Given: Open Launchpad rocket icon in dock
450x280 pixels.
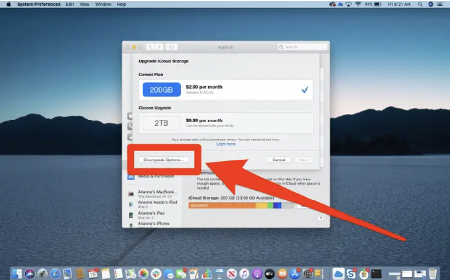Looking at the screenshot, I should click(x=42, y=274).
